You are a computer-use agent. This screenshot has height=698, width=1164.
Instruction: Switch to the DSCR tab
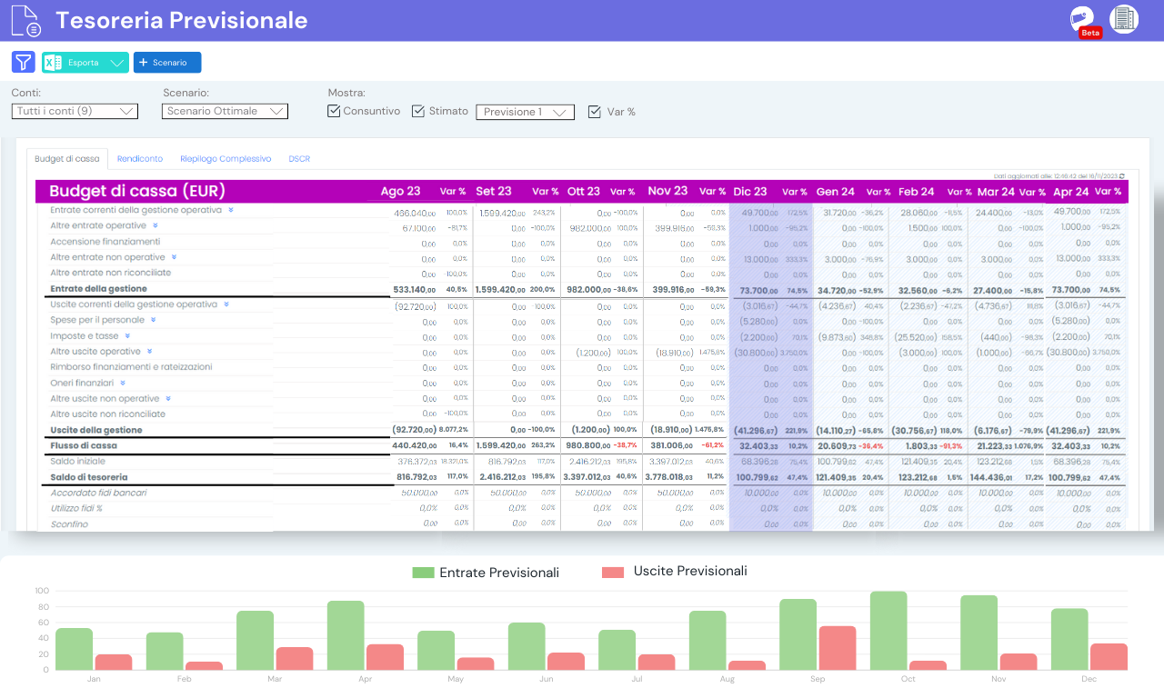[x=299, y=158]
